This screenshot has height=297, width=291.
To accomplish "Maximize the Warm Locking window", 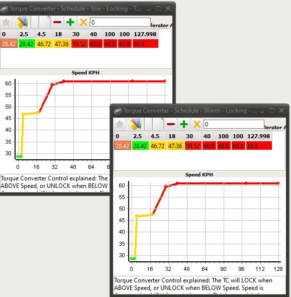I will coord(272,110).
